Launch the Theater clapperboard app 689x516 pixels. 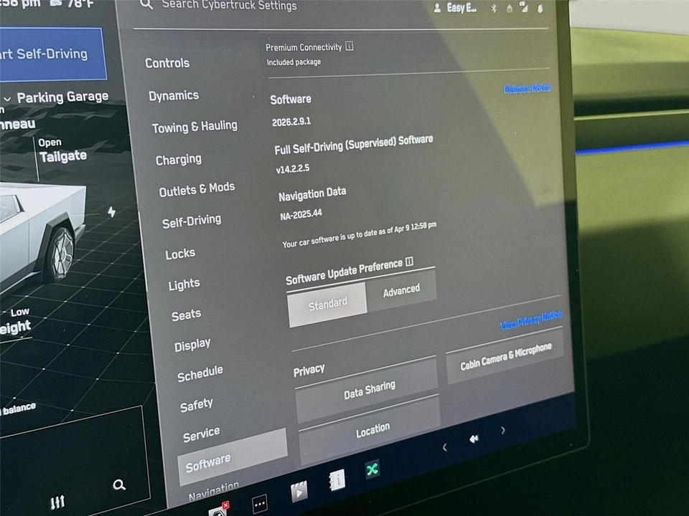pos(299,492)
